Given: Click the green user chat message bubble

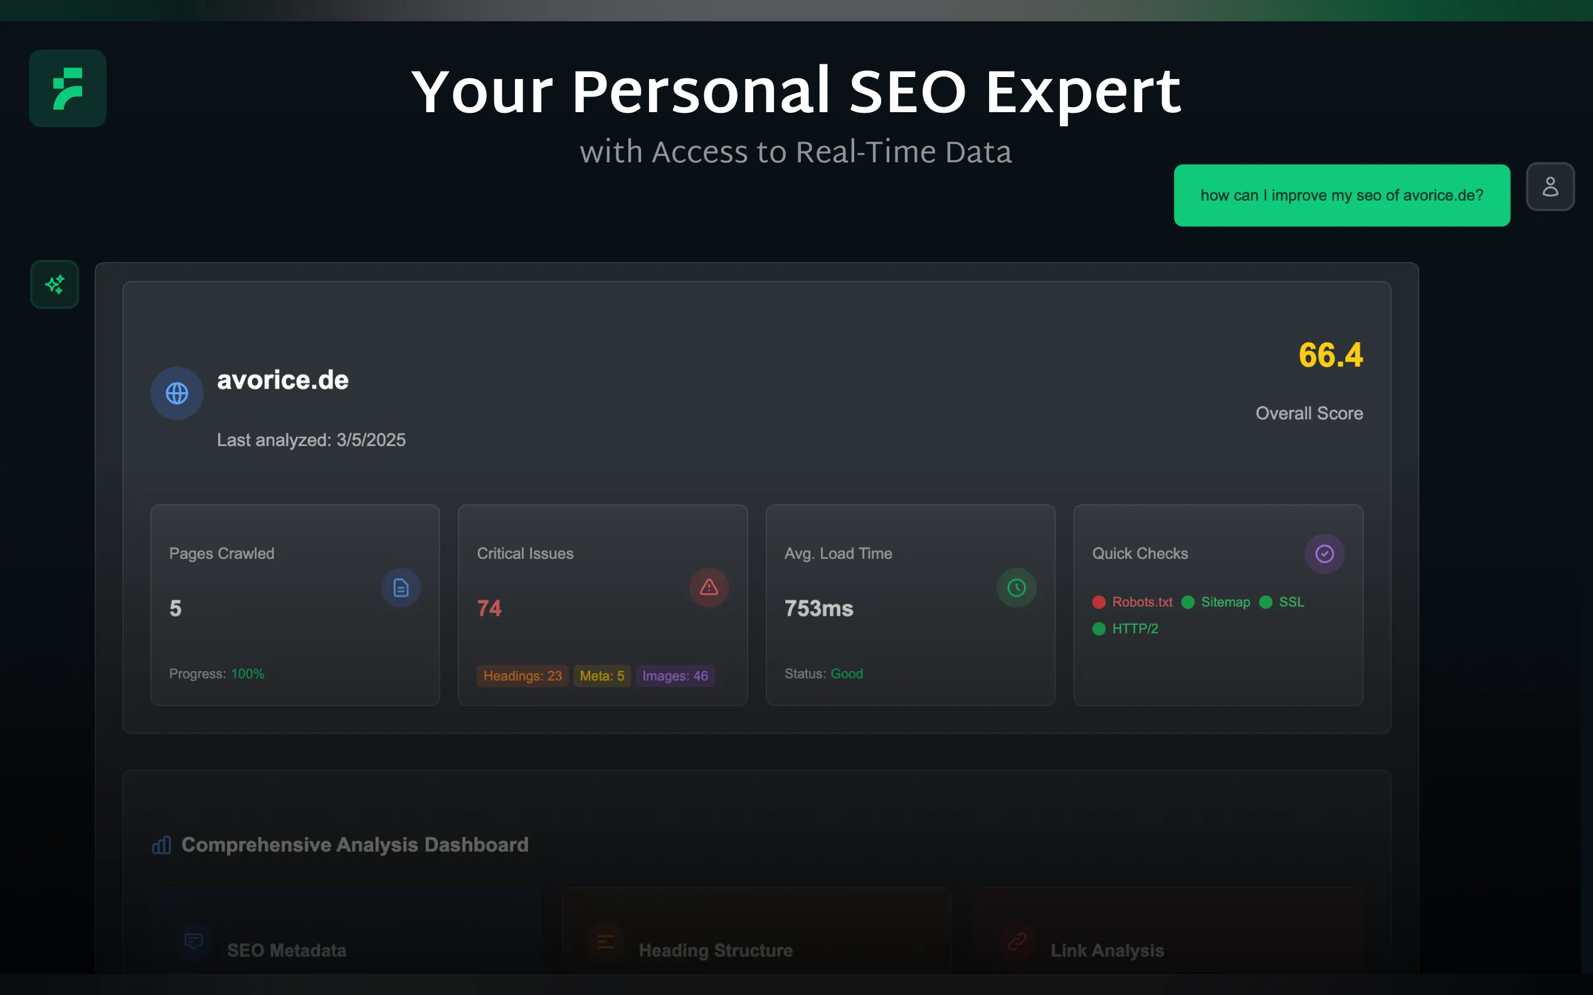Looking at the screenshot, I should coord(1342,195).
